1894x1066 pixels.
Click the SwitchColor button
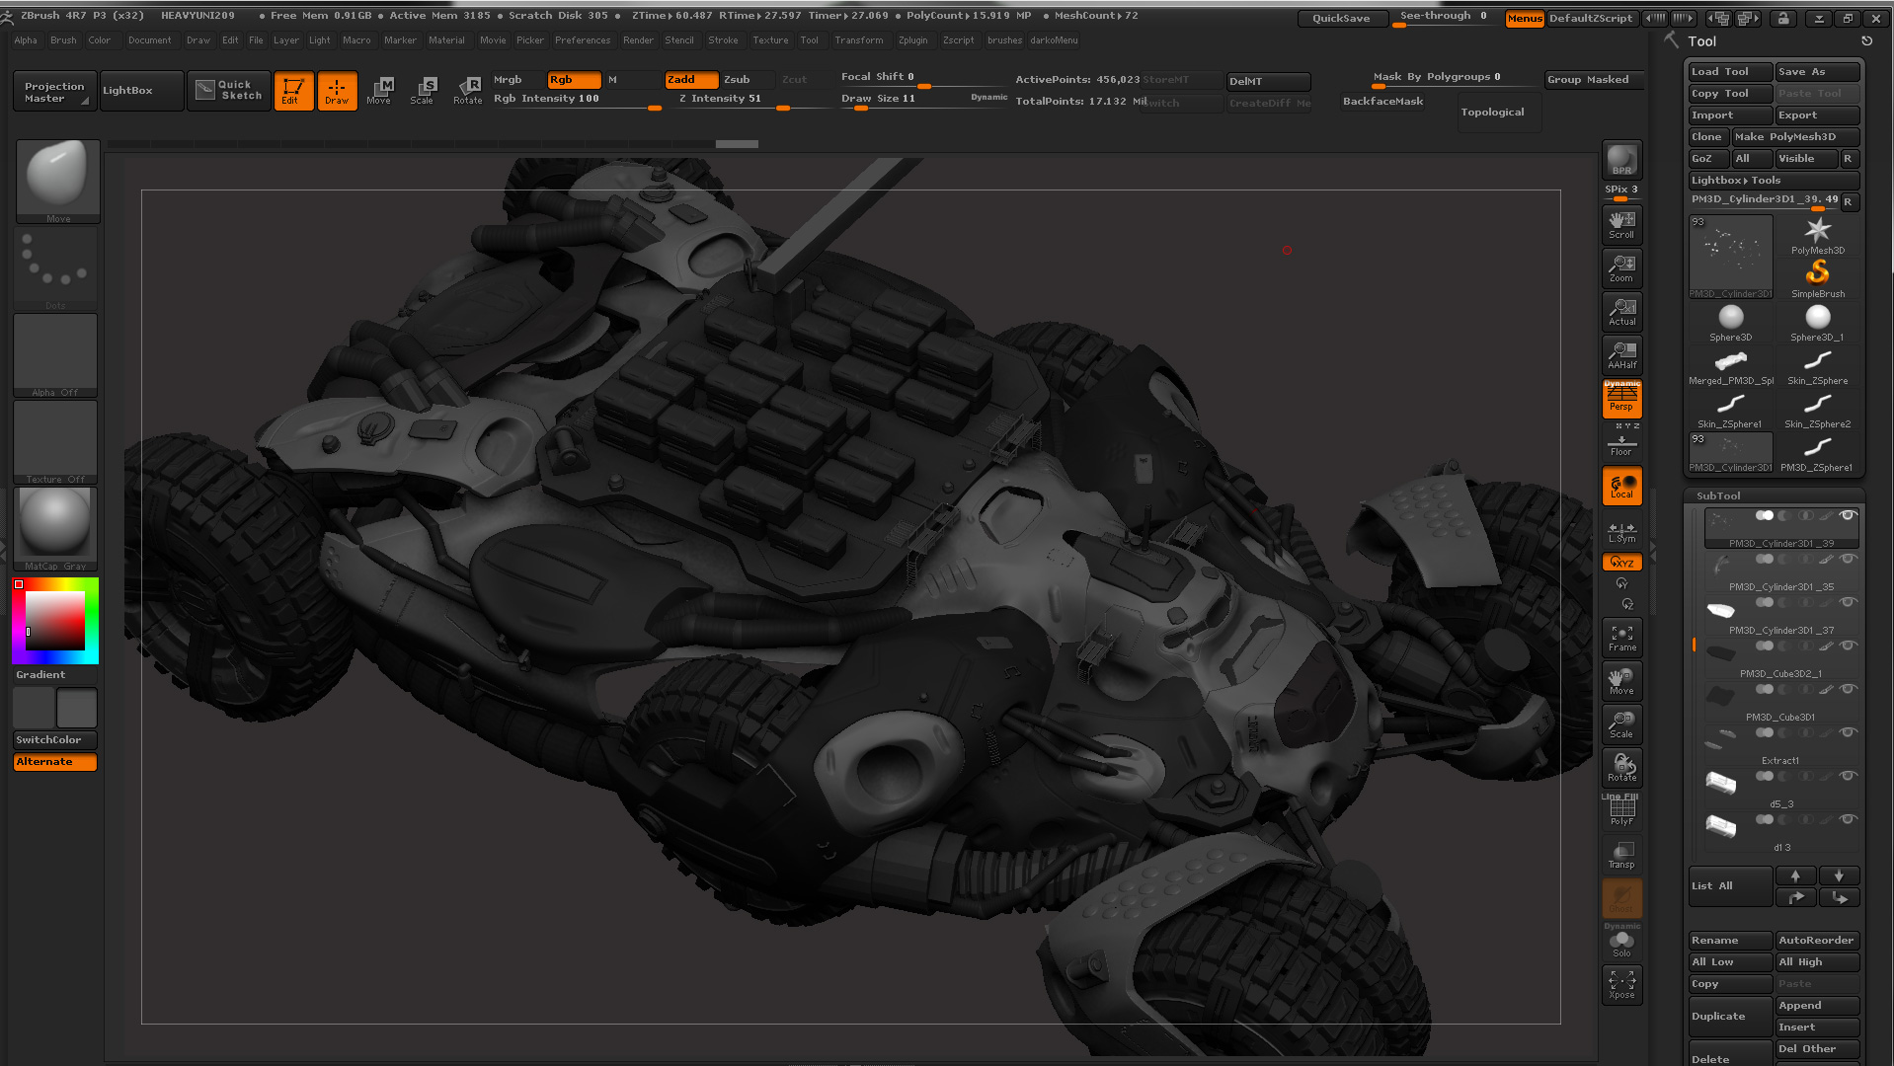pos(55,740)
